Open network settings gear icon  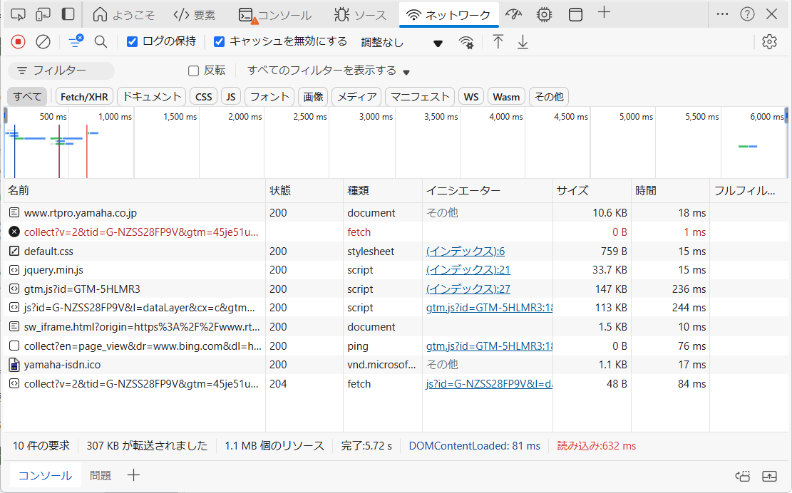768,42
